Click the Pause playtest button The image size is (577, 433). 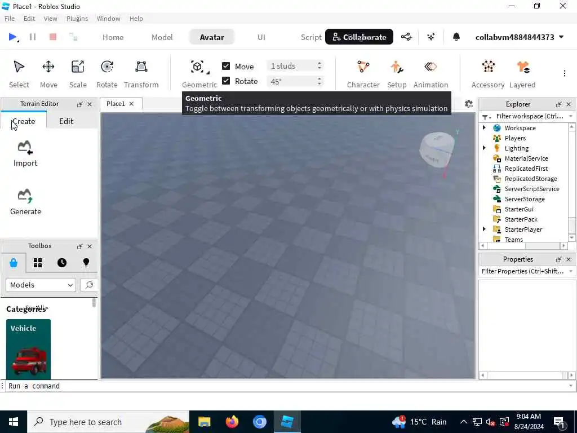click(x=32, y=37)
